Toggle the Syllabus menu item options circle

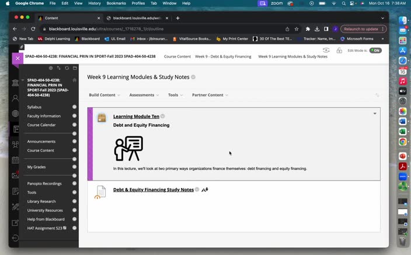[75, 107]
